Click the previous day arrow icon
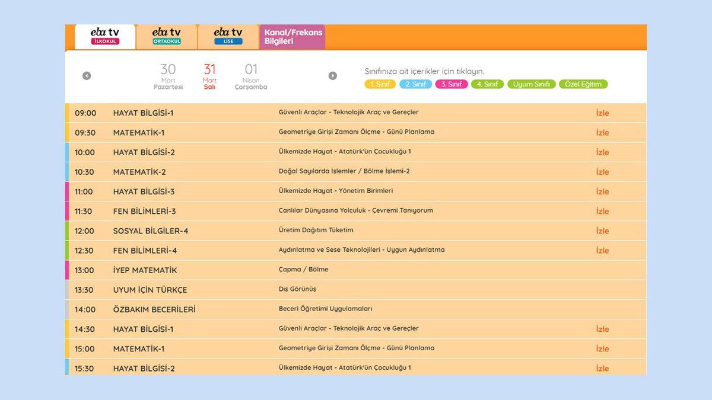Viewport: 712px width, 400px height. [x=87, y=76]
